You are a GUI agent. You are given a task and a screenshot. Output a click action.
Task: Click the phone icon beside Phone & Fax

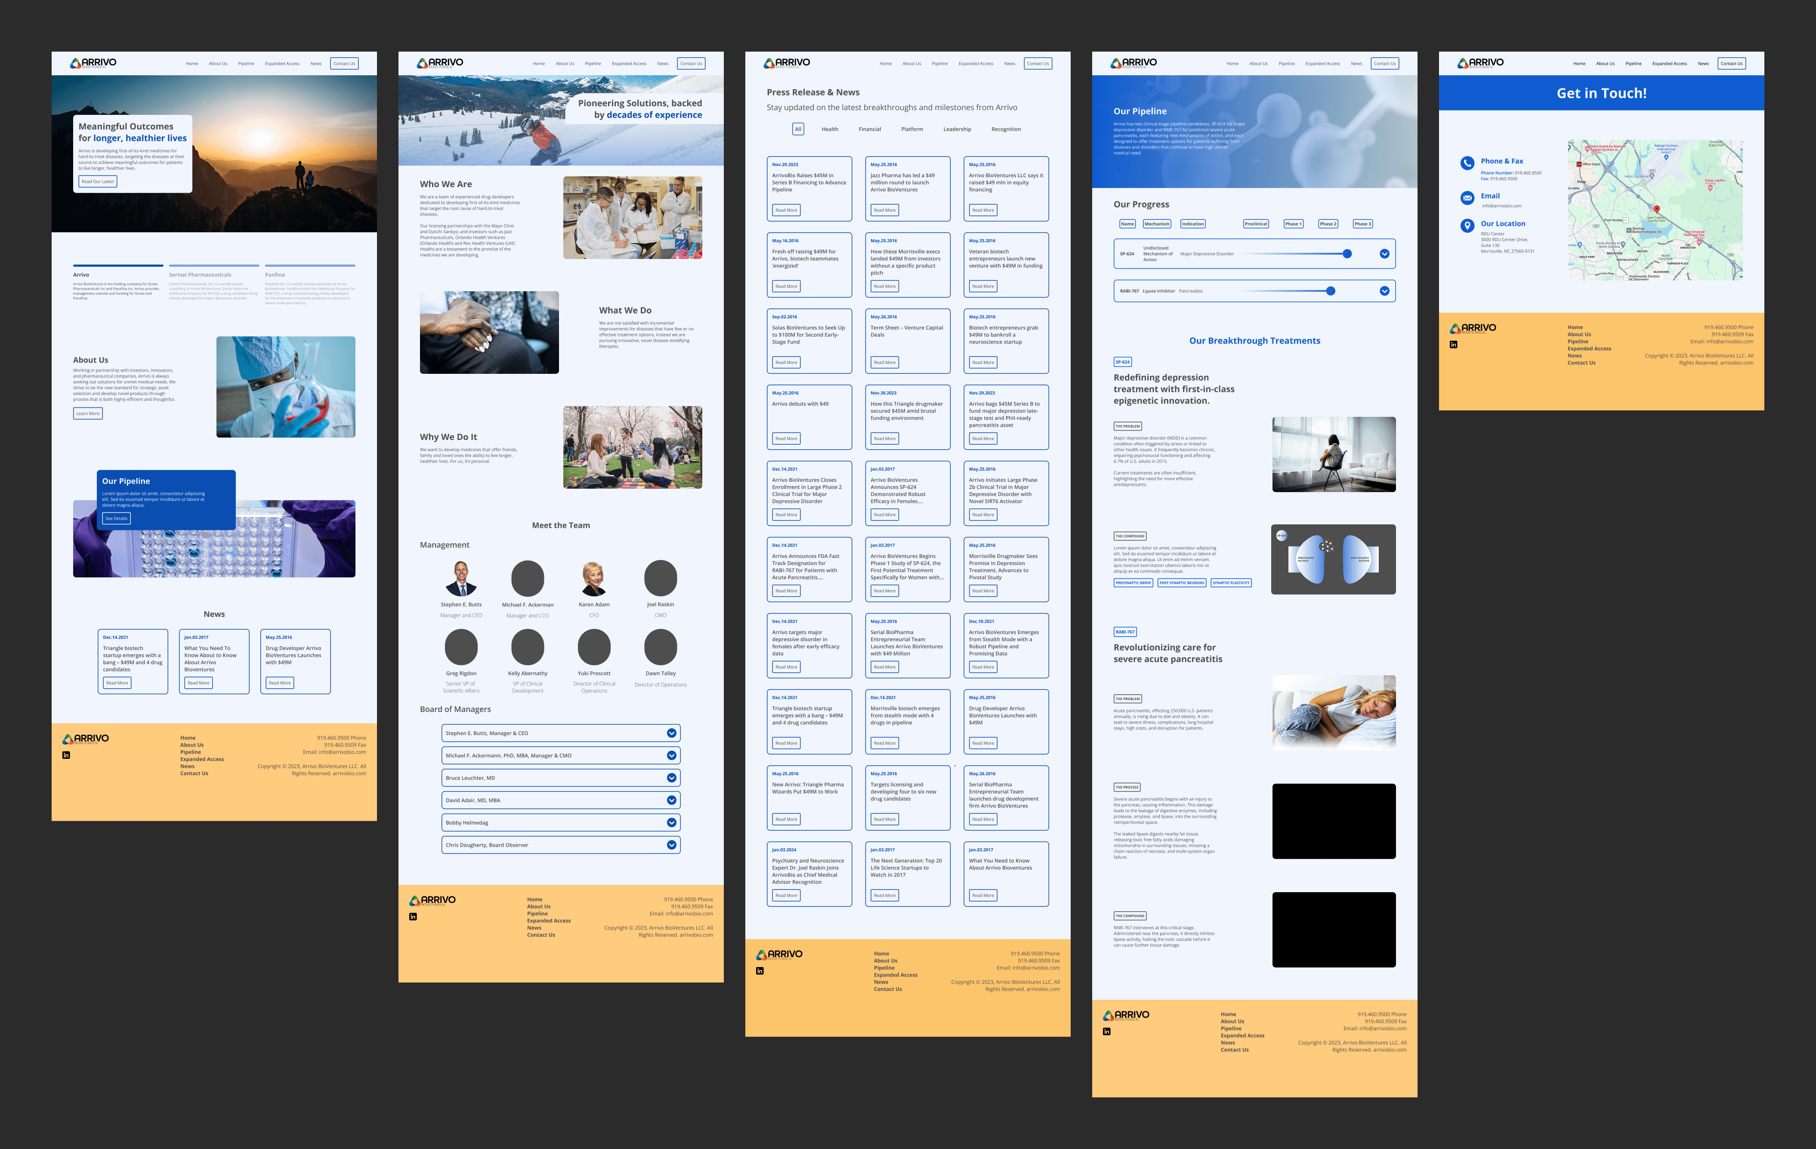point(1467,163)
